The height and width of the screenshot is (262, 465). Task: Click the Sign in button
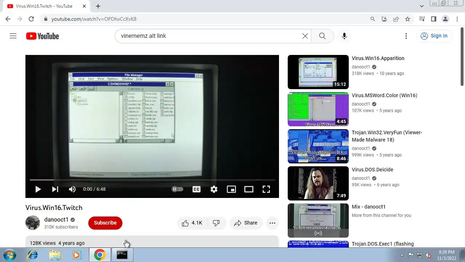[x=434, y=36]
